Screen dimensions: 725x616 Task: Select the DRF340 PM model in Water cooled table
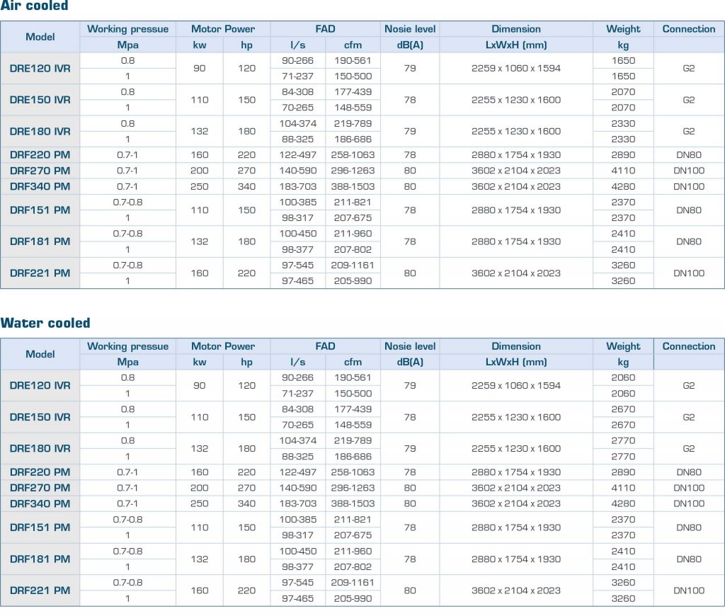[x=40, y=503]
